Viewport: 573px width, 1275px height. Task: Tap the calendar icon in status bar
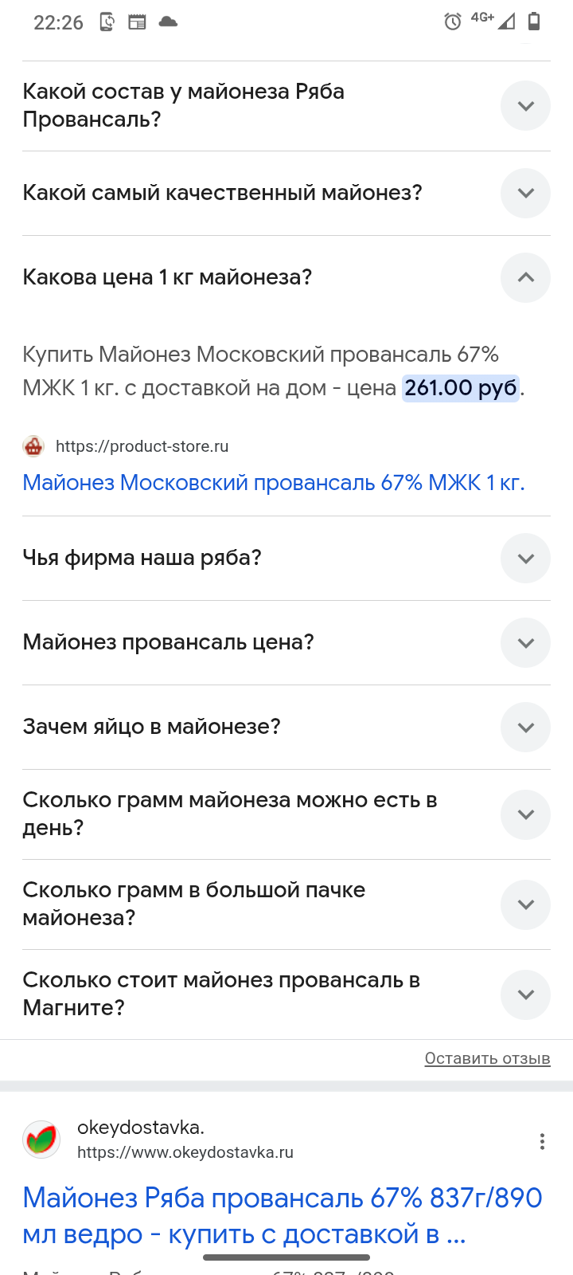[x=138, y=22]
